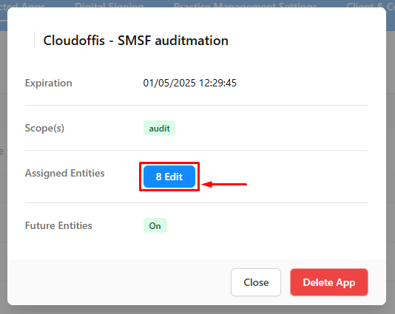Click the gray footer area left of Close

tap(118, 282)
